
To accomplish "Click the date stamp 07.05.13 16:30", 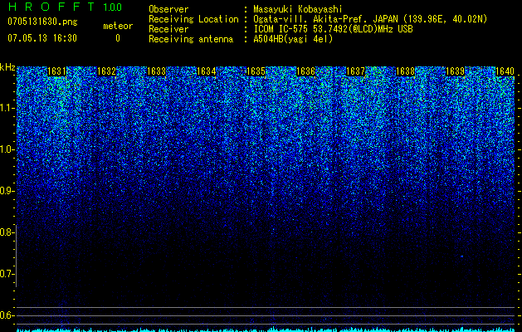I will 42,38.
